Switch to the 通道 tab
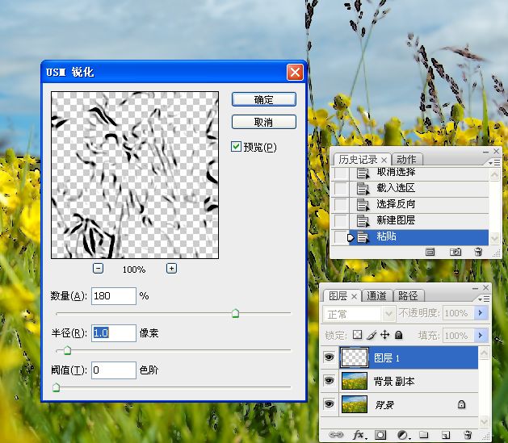 (377, 296)
